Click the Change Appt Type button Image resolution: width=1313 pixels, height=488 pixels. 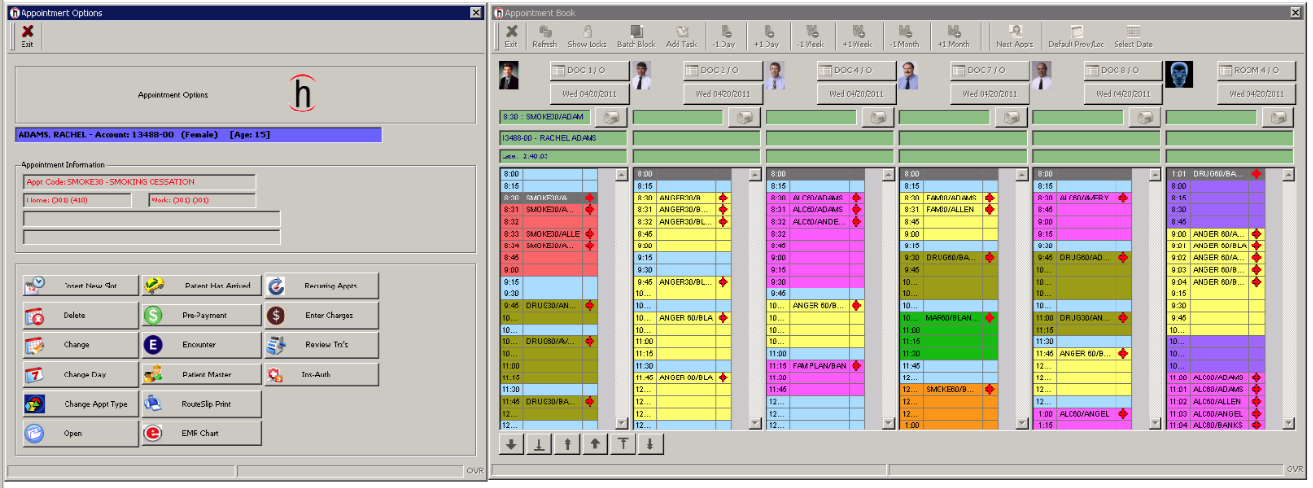pos(81,403)
